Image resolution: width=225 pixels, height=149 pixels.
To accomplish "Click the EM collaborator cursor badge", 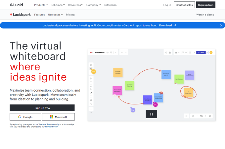I will (133, 110).
